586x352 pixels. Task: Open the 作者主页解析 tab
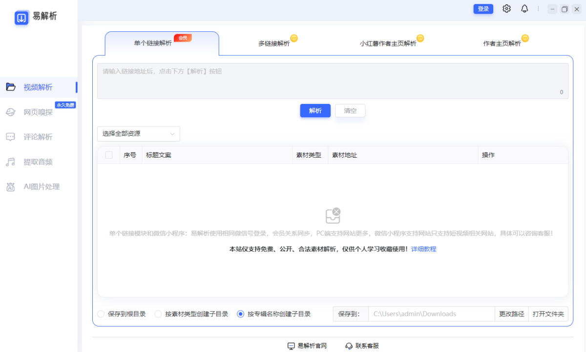(505, 43)
